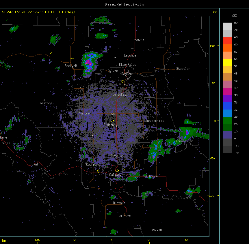Click the Banff label

[36, 164]
